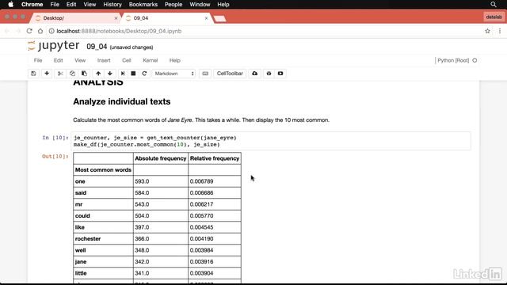Open Spotlight search in menu bar
Image resolution: width=507 pixels, height=285 pixels.
tap(493, 5)
